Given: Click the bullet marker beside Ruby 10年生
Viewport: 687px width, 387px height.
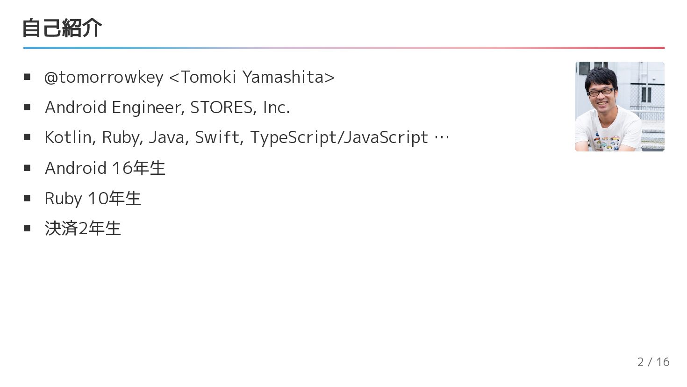Looking at the screenshot, I should [27, 198].
